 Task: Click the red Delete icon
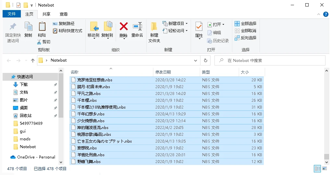(x=123, y=27)
